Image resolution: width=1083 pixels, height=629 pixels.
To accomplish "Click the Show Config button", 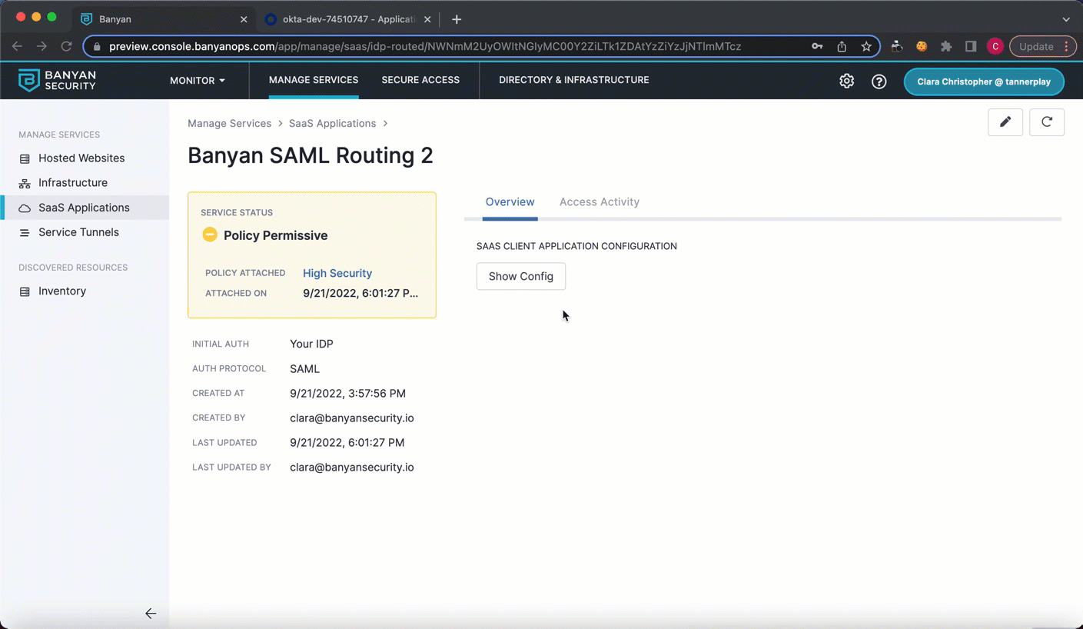I will 520,276.
